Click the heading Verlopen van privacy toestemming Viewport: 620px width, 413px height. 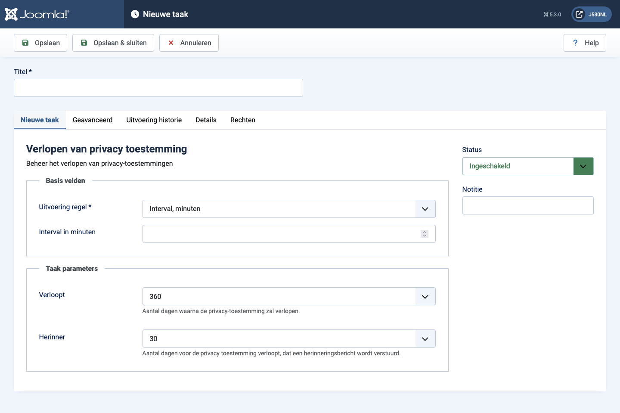pos(106,149)
